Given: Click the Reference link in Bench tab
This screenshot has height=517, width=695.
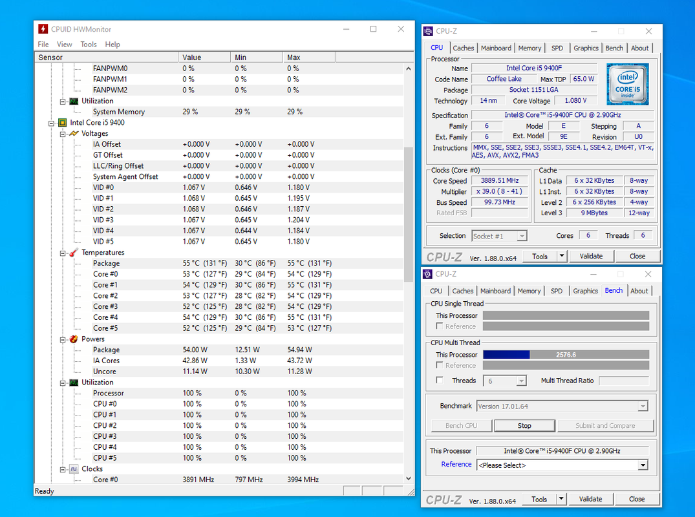Looking at the screenshot, I should coord(456,464).
